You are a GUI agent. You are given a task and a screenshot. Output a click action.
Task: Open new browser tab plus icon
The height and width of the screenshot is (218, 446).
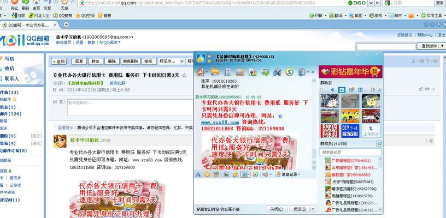point(66,25)
